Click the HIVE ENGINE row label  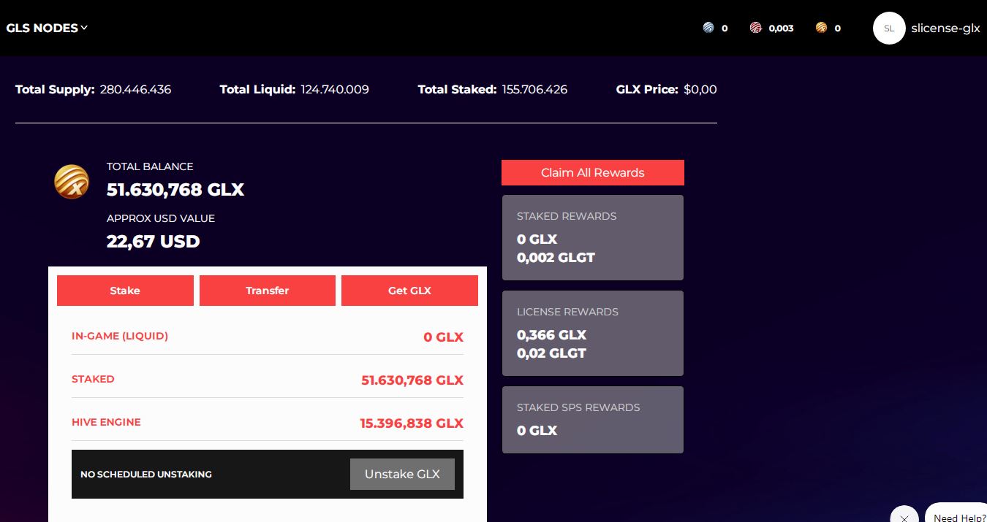pos(106,422)
